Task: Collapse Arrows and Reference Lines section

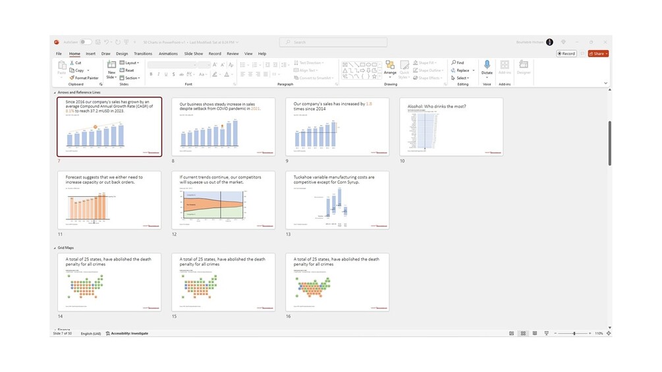Action: click(x=55, y=92)
